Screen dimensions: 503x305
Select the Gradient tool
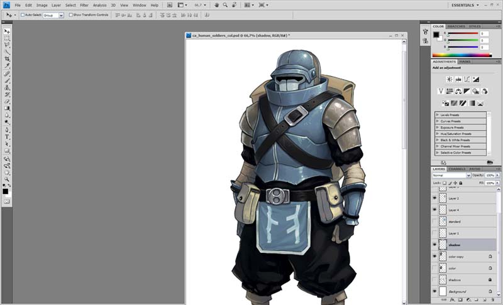(7, 109)
